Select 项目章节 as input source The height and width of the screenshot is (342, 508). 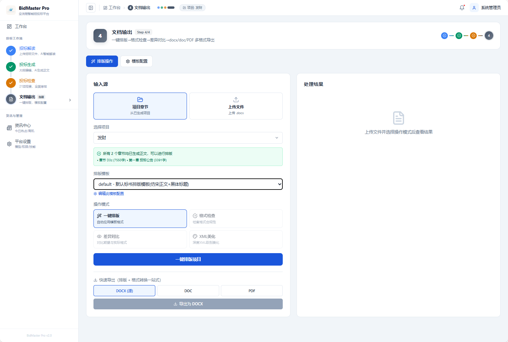tap(140, 106)
